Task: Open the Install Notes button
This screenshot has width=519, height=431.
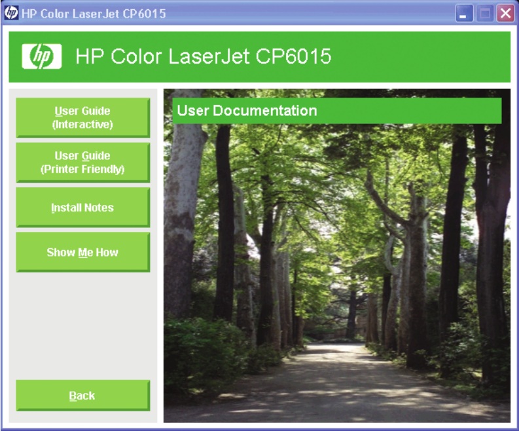Action: 82,208
